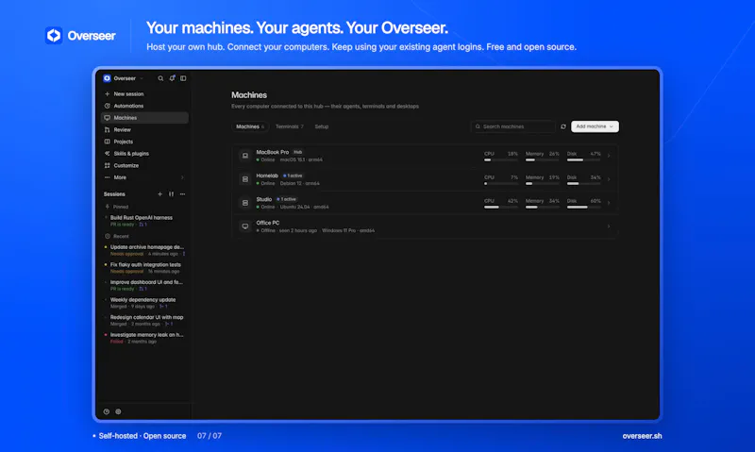Open the Fix flaky auth integration tests session
The height and width of the screenshot is (452, 755).
coord(144,268)
